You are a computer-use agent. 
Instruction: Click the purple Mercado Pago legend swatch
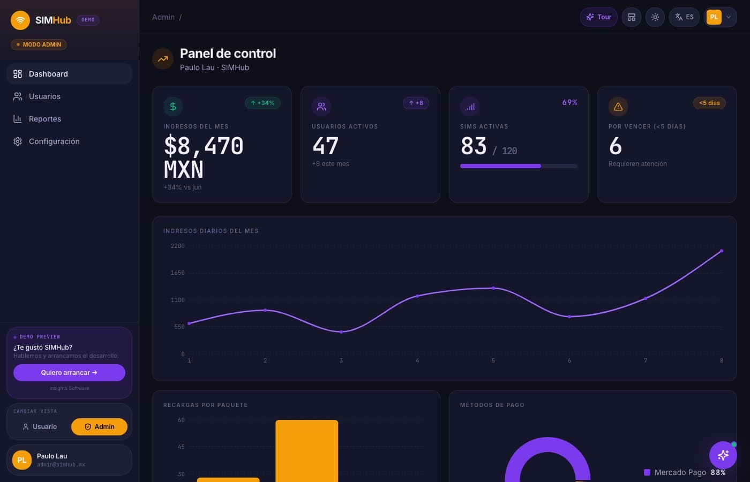click(x=647, y=472)
